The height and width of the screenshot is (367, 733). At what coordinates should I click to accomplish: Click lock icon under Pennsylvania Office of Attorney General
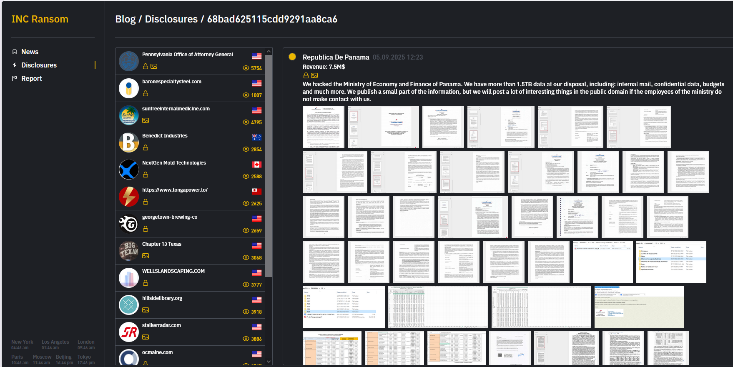click(x=146, y=66)
